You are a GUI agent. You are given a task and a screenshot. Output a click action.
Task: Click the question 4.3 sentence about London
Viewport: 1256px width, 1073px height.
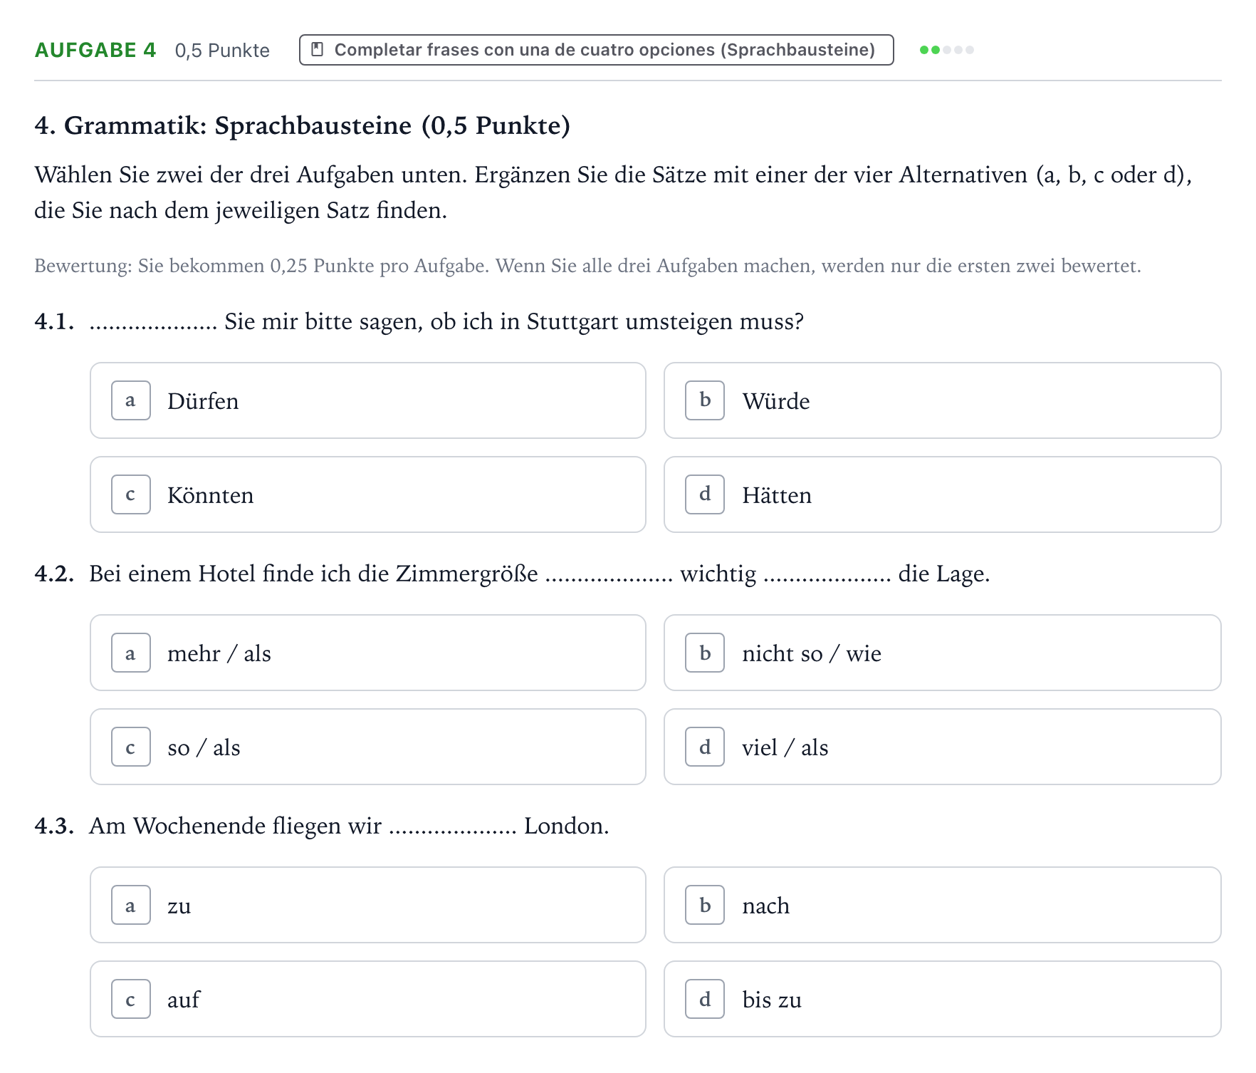coord(349,826)
